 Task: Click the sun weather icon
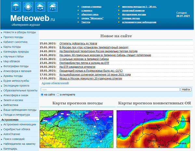(x=28, y=7)
